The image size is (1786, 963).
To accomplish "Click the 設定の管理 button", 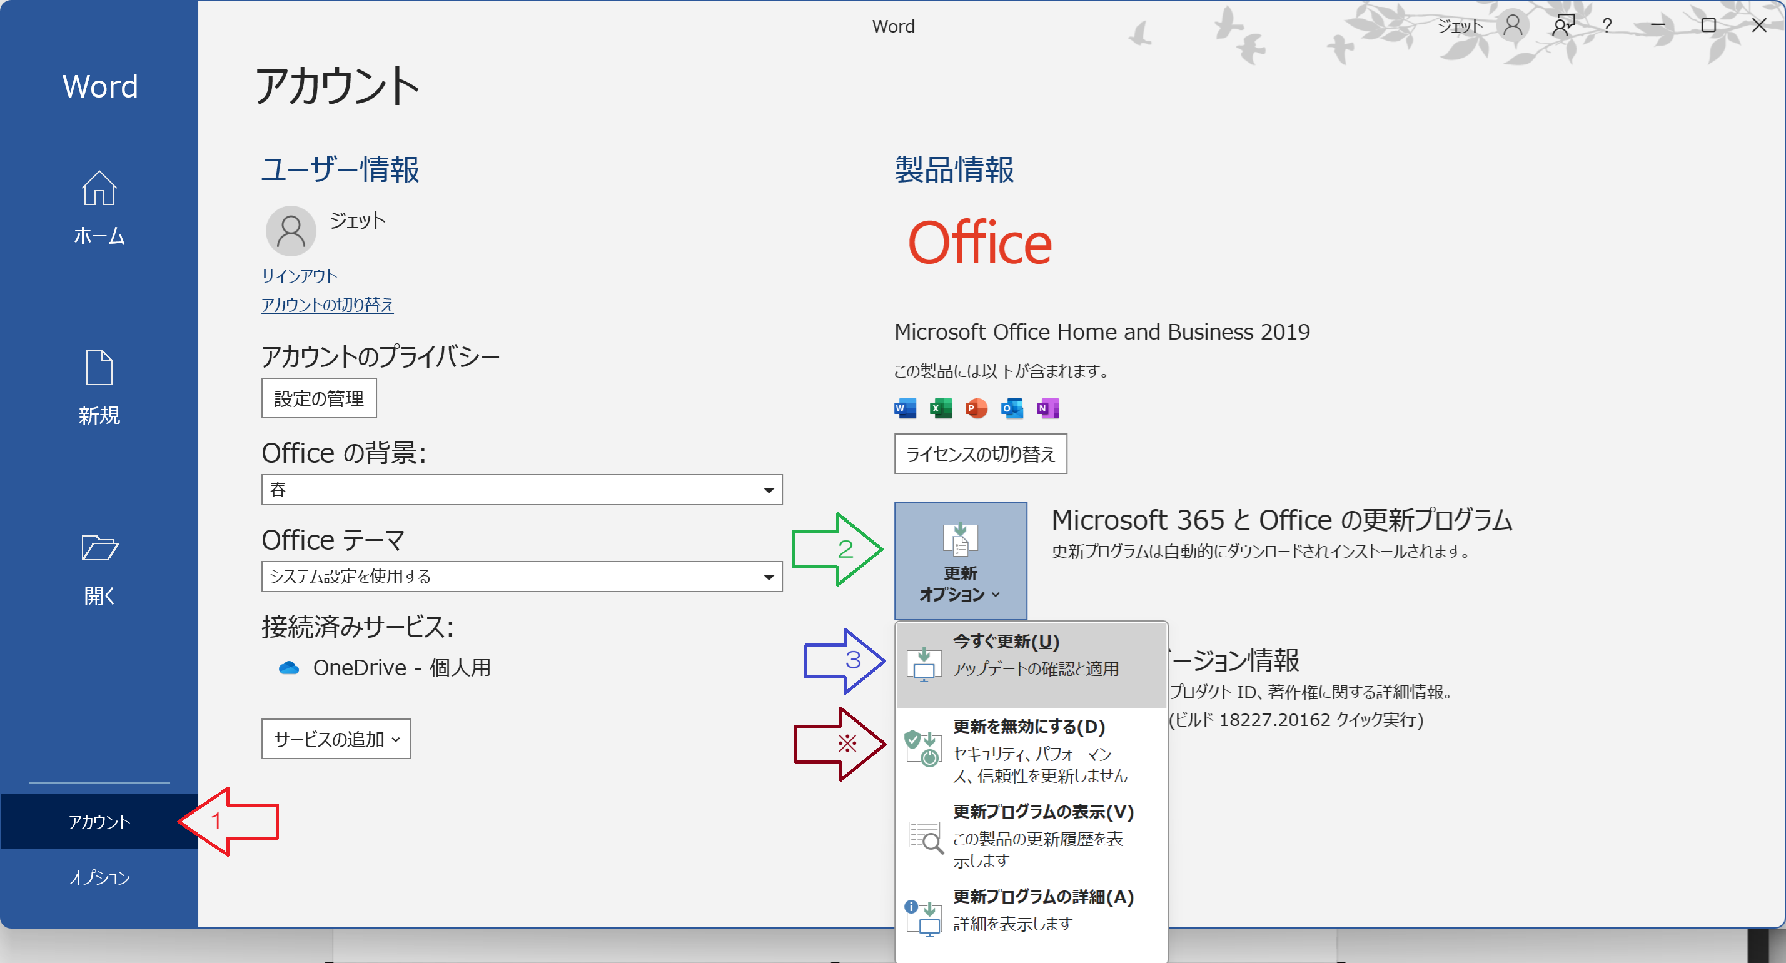I will (319, 398).
